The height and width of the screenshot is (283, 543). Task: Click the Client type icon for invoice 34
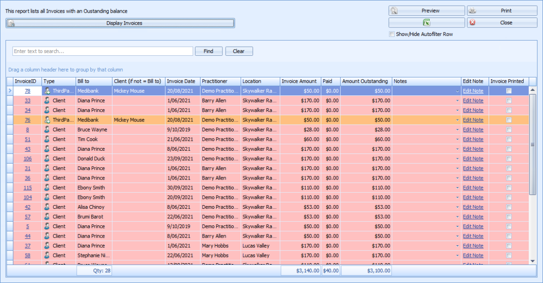click(x=47, y=110)
